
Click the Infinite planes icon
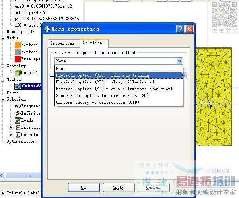click(17, 113)
